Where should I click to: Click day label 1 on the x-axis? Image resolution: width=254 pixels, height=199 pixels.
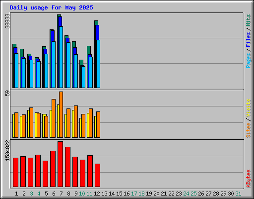point(16,194)
